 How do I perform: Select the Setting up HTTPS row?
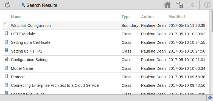pyautogui.click(x=105, y=51)
